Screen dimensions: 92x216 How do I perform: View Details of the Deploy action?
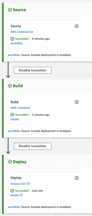(15, 195)
